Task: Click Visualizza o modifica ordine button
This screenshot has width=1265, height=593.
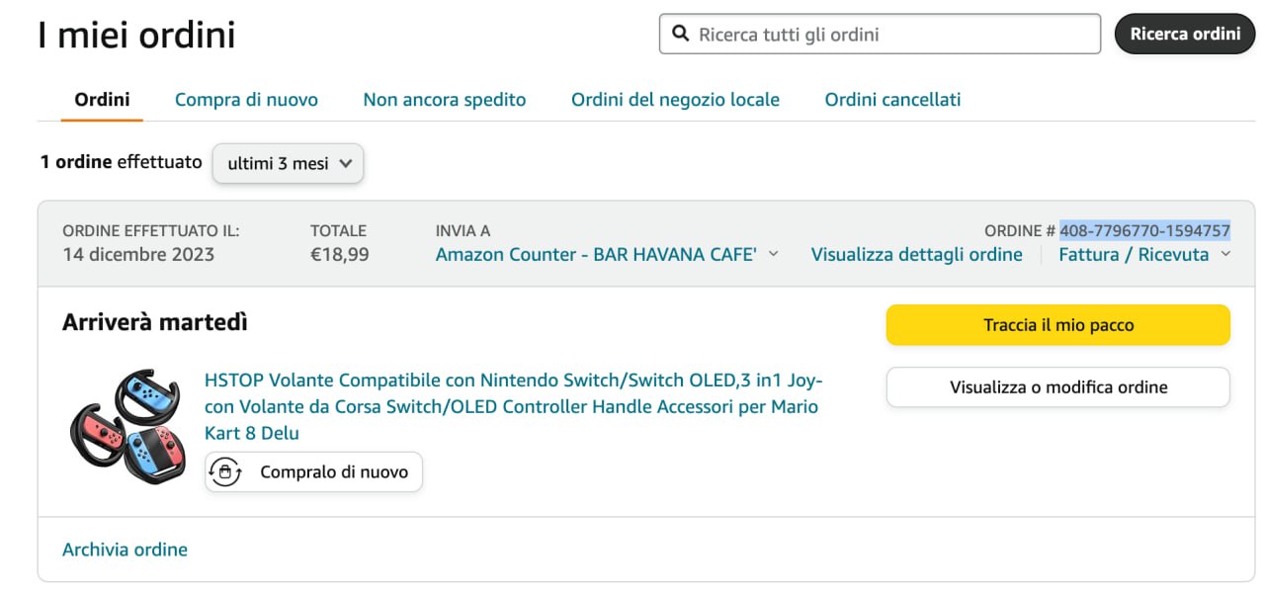Action: tap(1057, 387)
